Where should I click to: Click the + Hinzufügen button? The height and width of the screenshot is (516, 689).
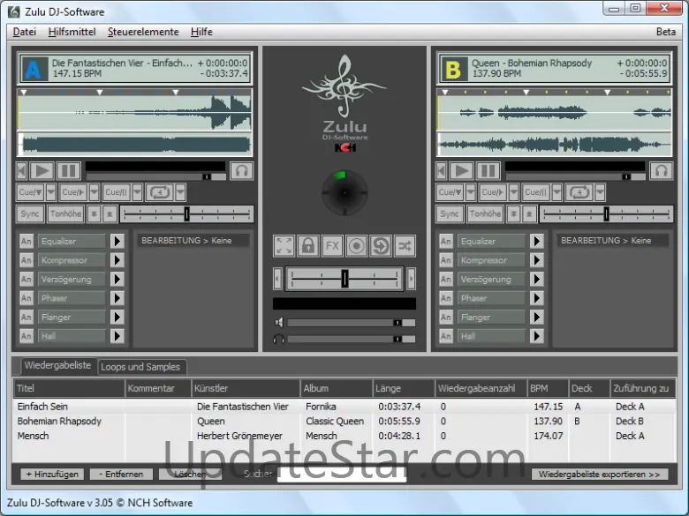pyautogui.click(x=52, y=475)
